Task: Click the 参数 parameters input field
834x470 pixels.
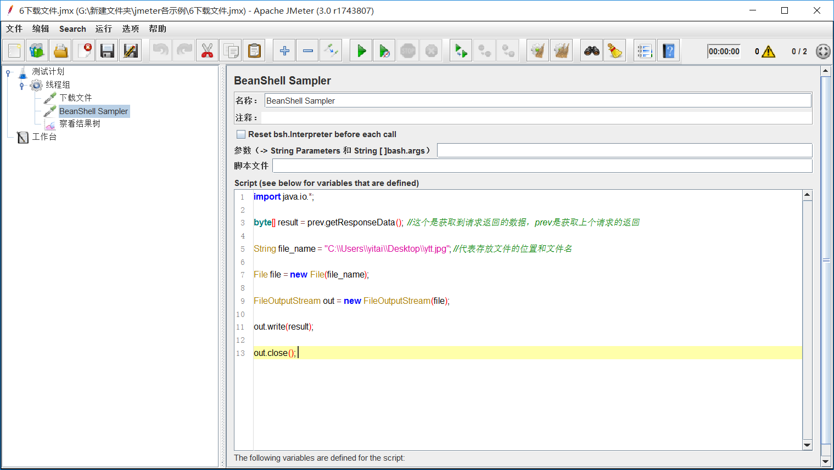Action: point(624,150)
